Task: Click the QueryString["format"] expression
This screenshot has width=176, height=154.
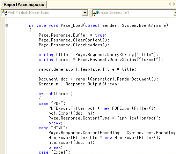Action: click(x=135, y=60)
